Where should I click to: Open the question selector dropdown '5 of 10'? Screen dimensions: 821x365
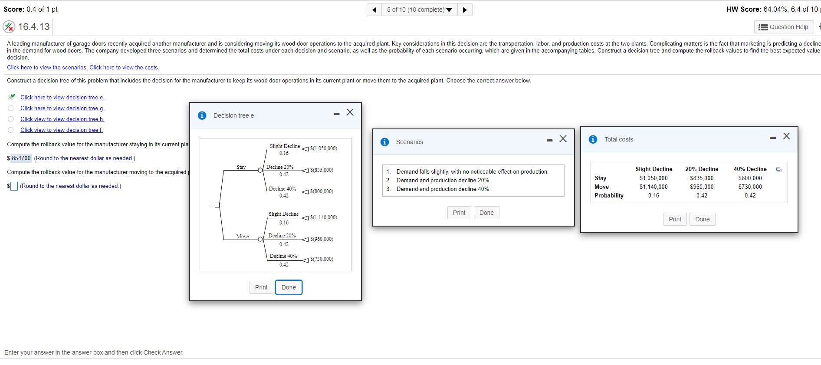[x=419, y=10]
